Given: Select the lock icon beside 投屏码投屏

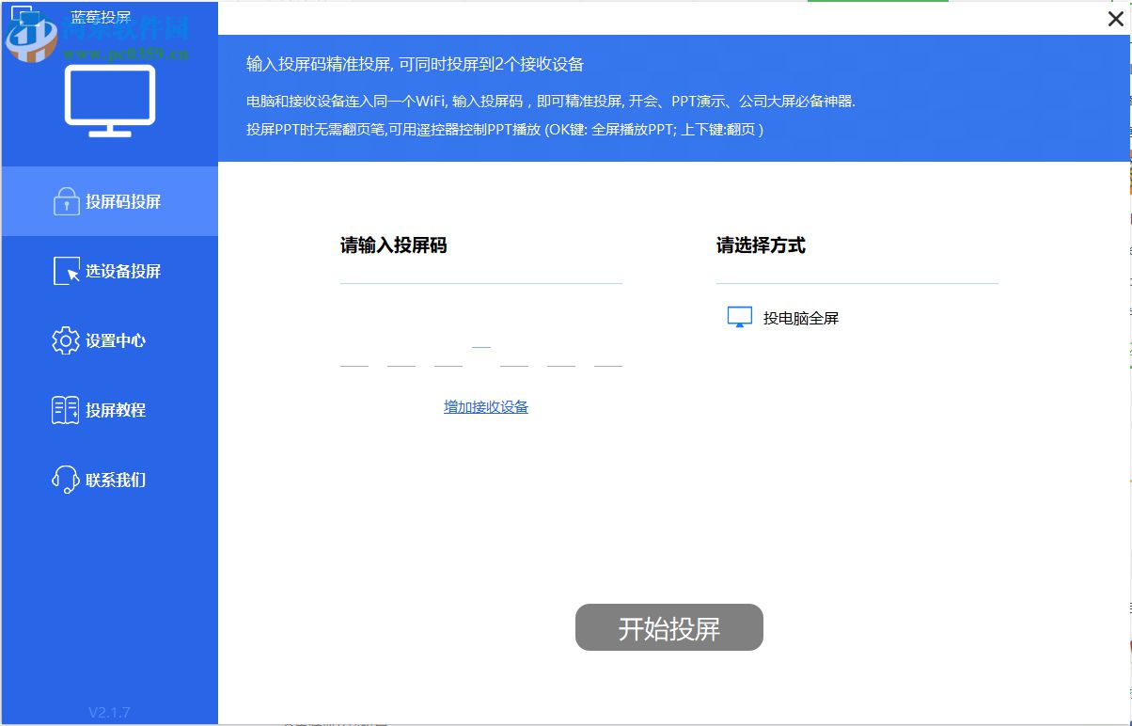Looking at the screenshot, I should coord(67,200).
